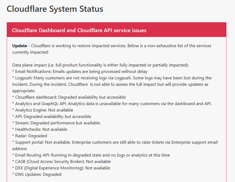Select the Email Routing API line
The image size is (235, 182).
[x=91, y=155]
